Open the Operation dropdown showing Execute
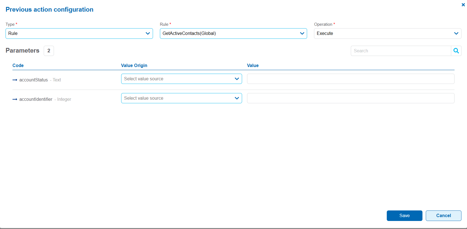 [388, 34]
